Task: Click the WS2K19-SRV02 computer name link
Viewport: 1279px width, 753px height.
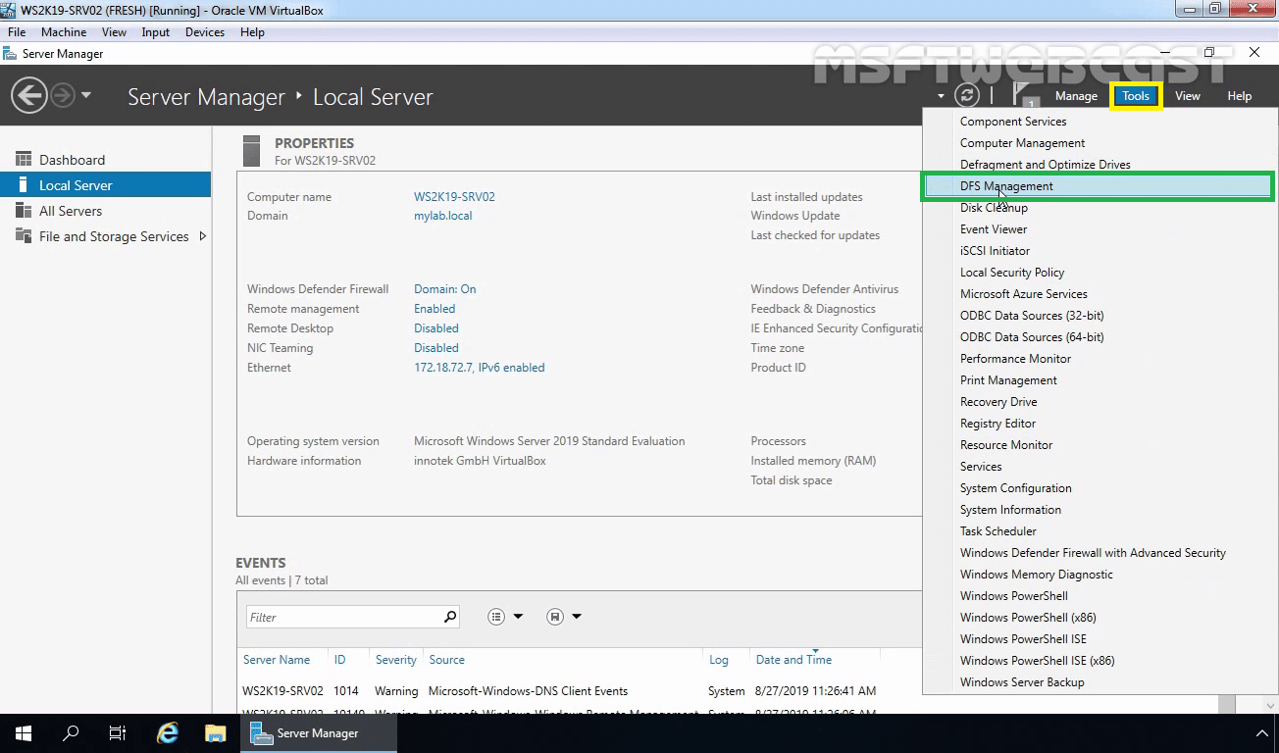Action: point(454,197)
